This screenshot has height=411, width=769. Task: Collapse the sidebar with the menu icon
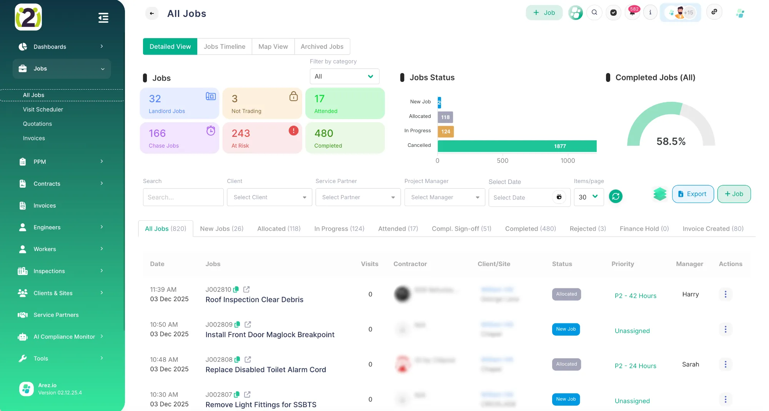[103, 18]
